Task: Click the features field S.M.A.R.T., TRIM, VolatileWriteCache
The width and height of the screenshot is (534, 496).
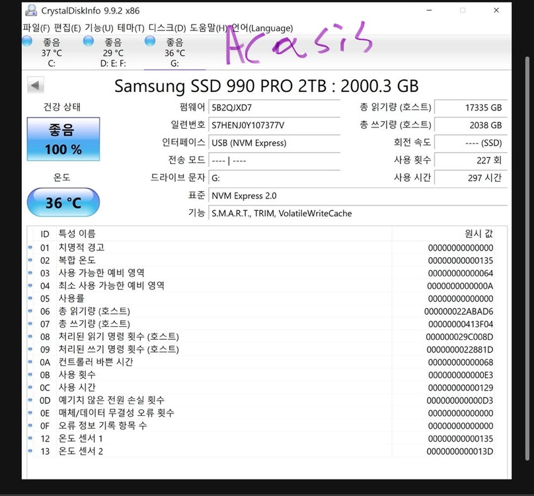Action: coord(358,214)
